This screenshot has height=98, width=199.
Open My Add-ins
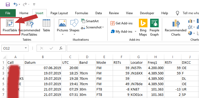point(122,31)
